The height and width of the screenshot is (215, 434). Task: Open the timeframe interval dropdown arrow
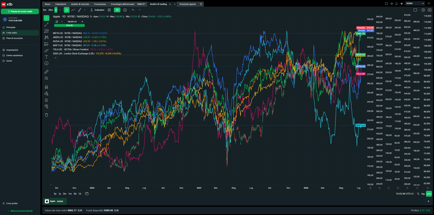click(x=59, y=10)
